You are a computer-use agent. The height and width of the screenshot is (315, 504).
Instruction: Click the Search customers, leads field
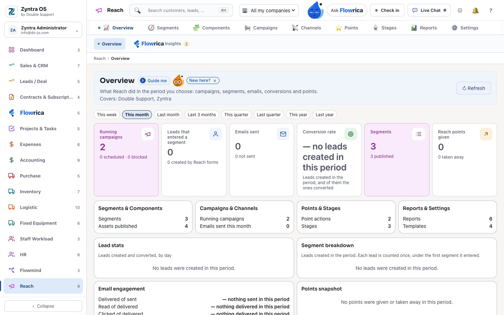coord(181,10)
